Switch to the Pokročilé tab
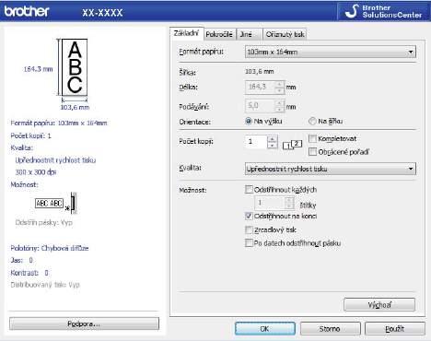Screen dimensions: 431x341 [219, 34]
